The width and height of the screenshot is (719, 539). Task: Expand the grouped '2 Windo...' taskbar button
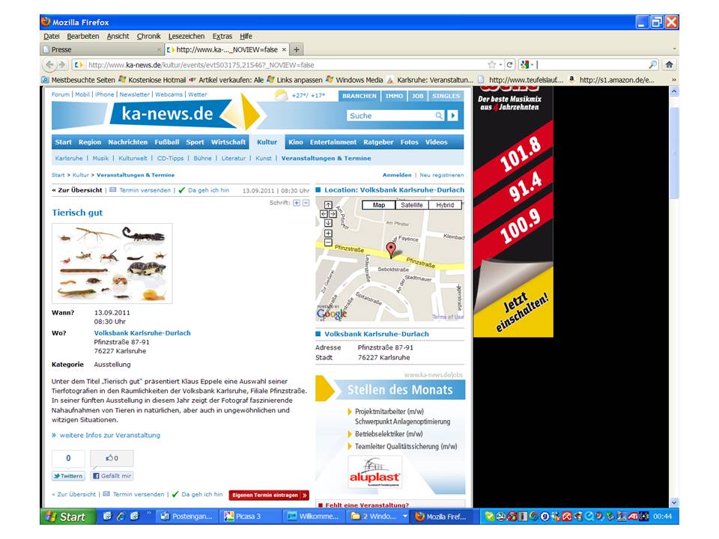pyautogui.click(x=405, y=517)
